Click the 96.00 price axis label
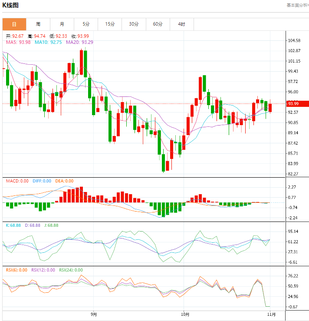 pyautogui.click(x=293, y=92)
